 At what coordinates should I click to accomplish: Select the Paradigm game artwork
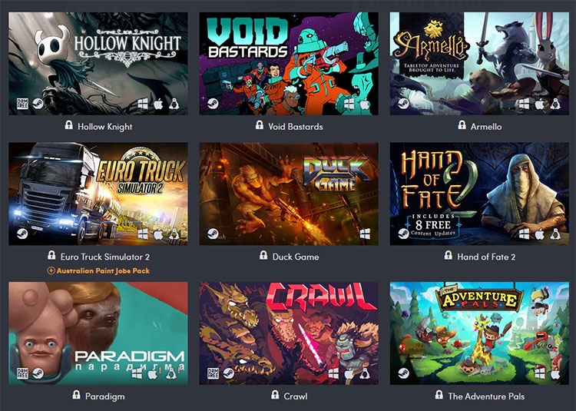click(x=98, y=333)
